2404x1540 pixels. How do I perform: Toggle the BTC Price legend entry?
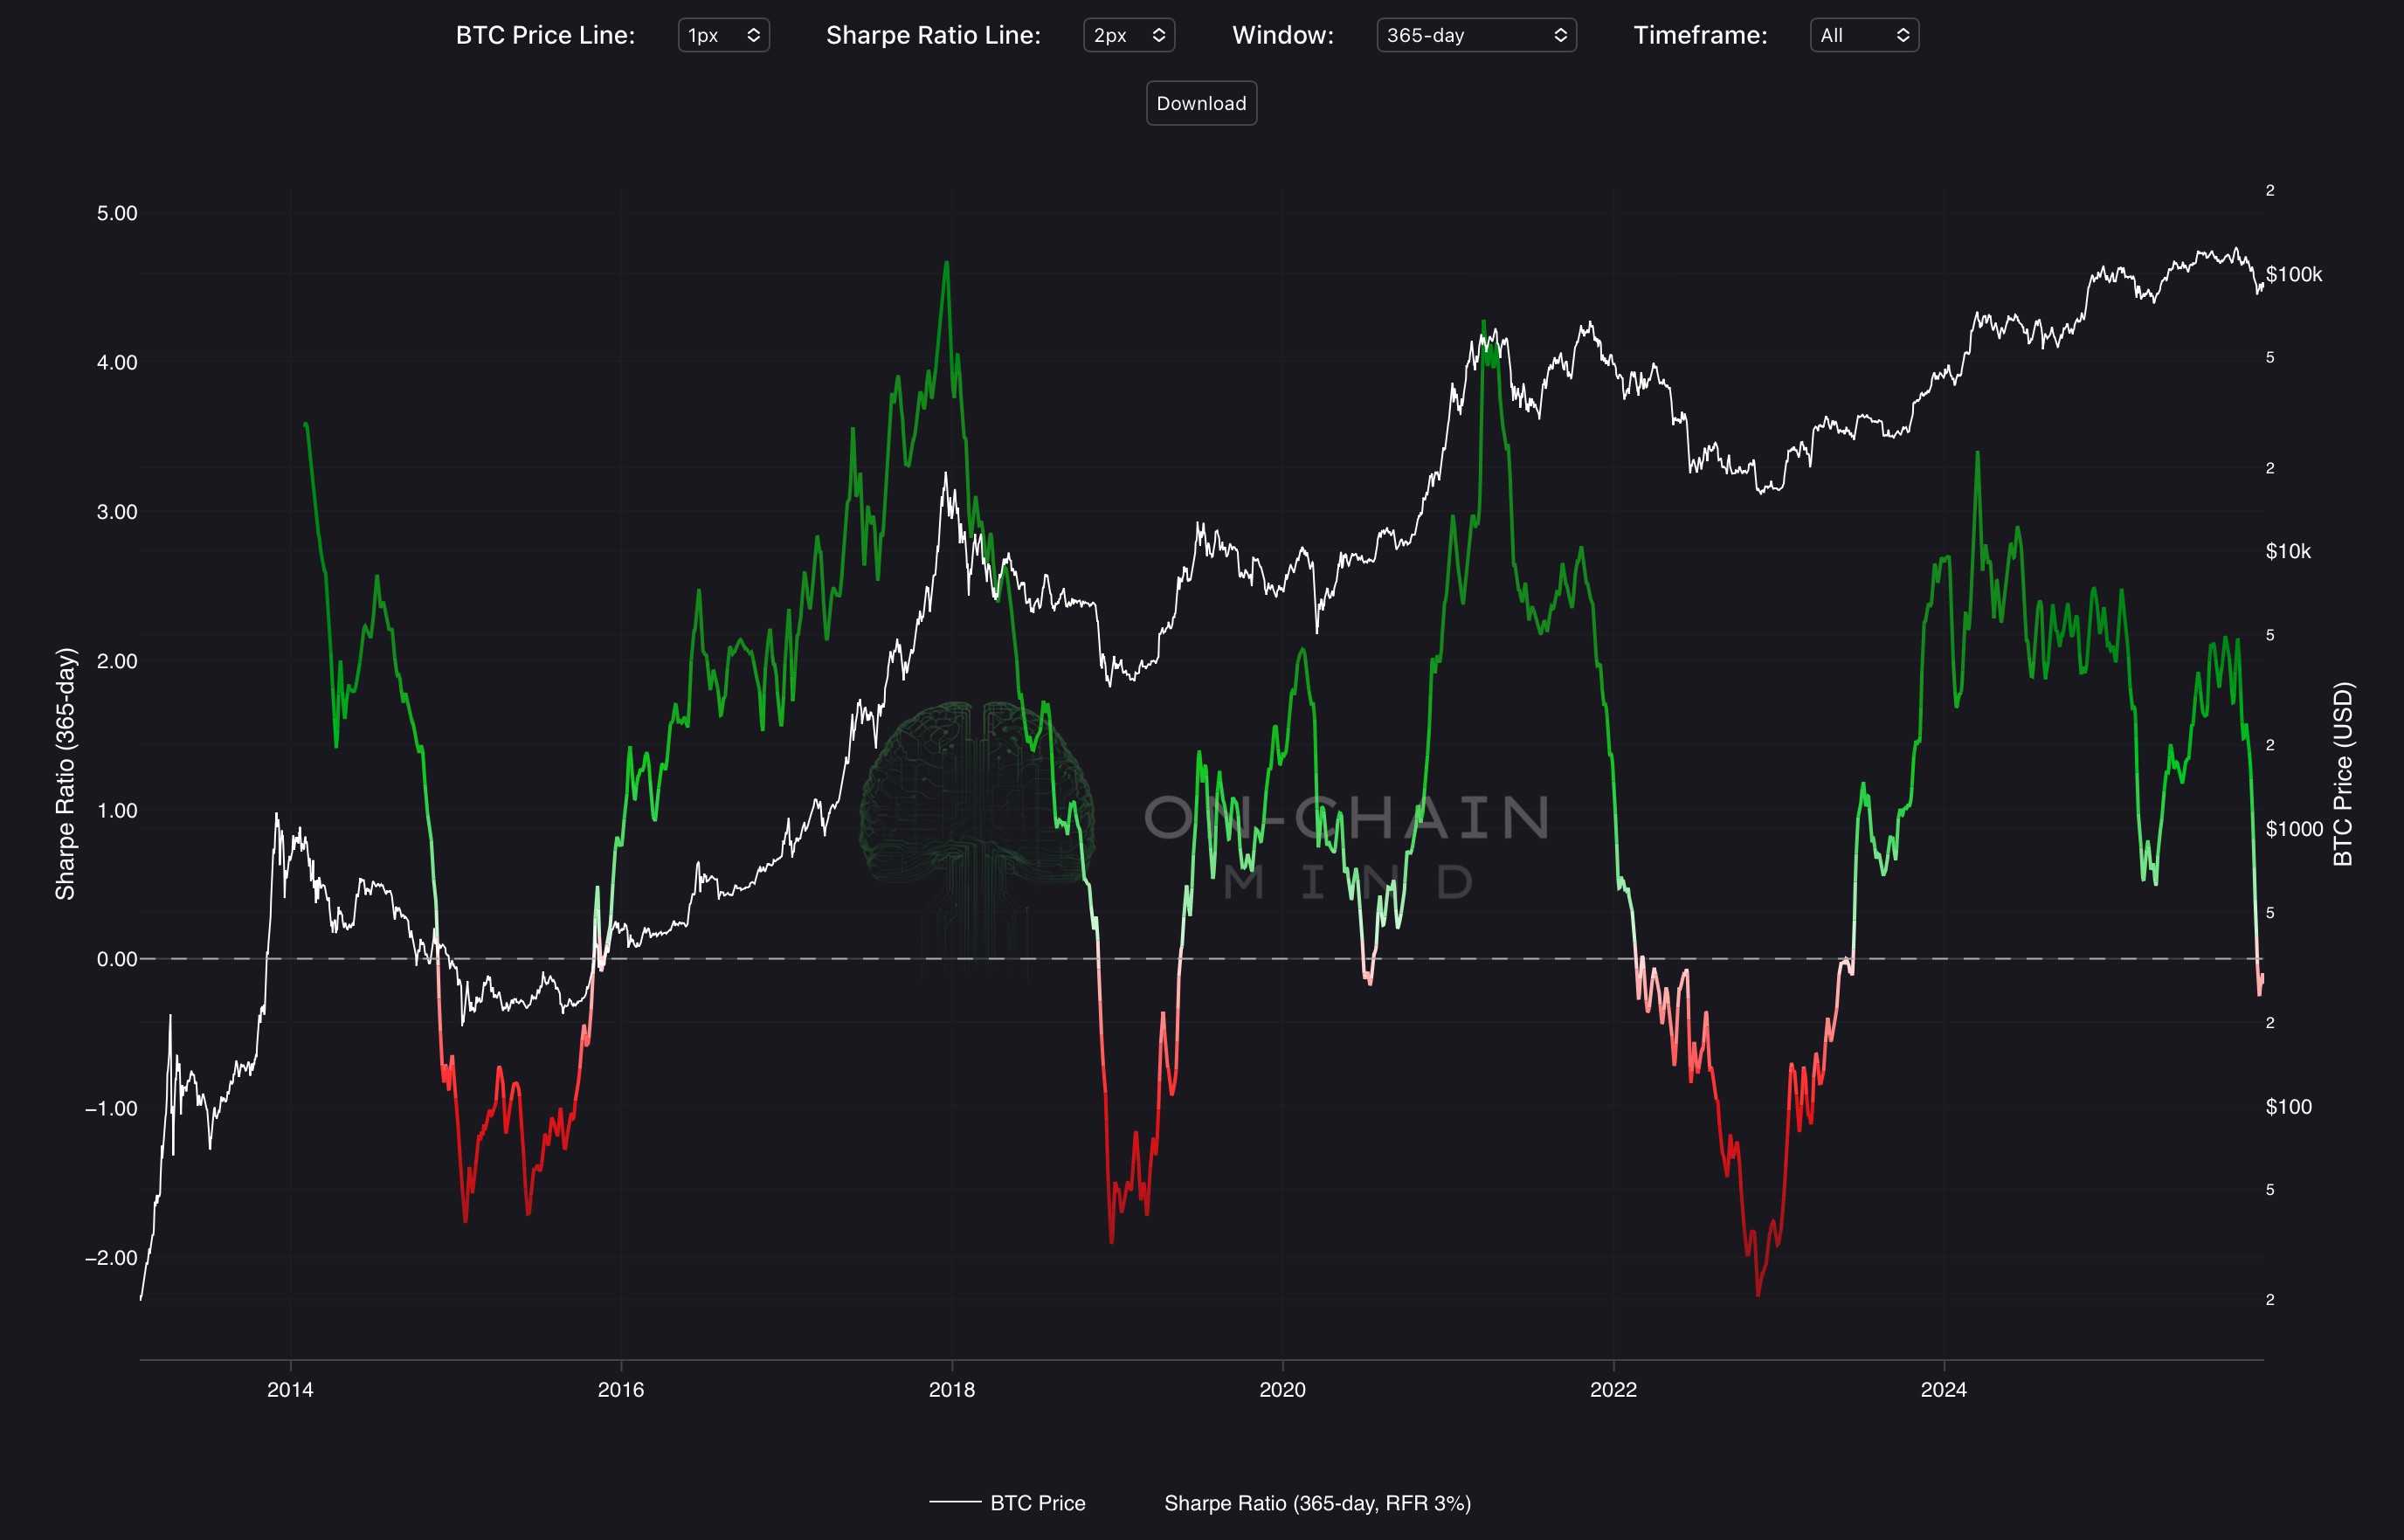[1037, 1503]
